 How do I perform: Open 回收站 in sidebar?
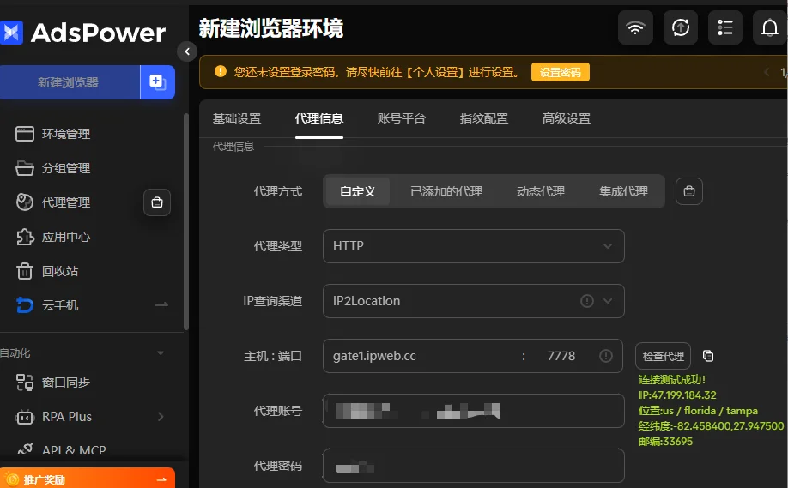pos(60,271)
